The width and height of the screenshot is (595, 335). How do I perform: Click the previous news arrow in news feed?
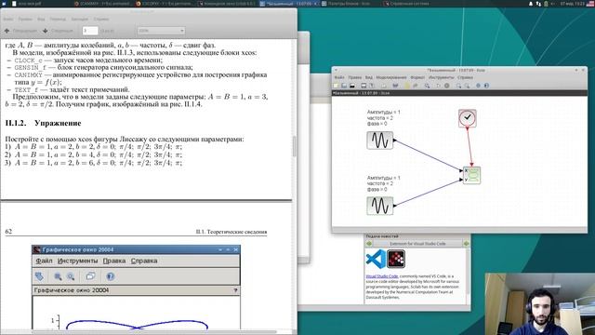pos(369,244)
